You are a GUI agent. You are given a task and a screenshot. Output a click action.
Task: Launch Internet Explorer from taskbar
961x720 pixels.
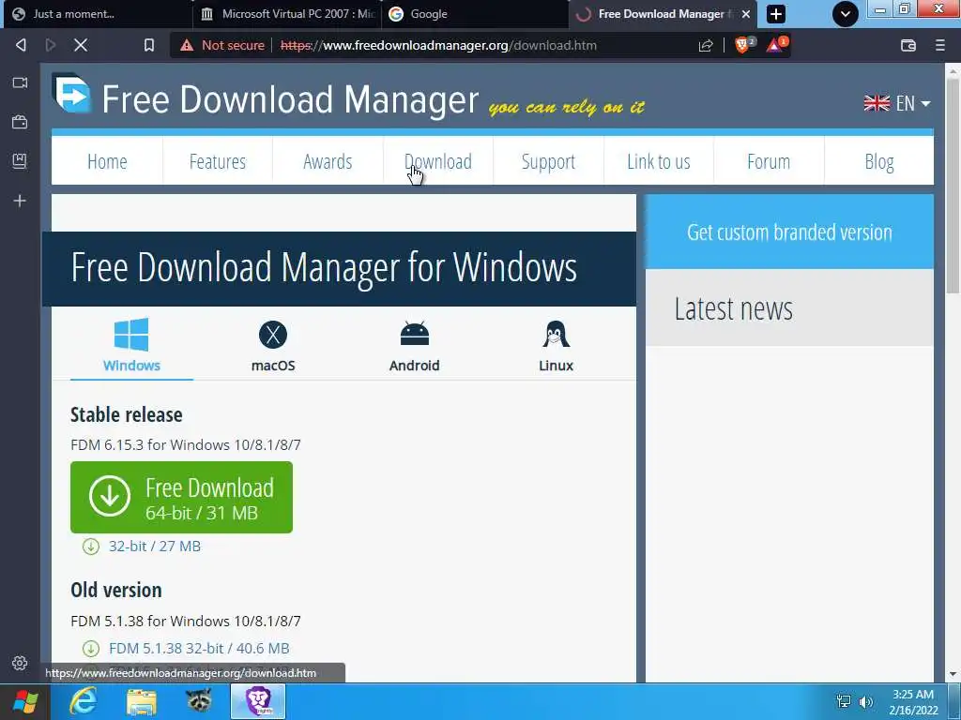[84, 701]
